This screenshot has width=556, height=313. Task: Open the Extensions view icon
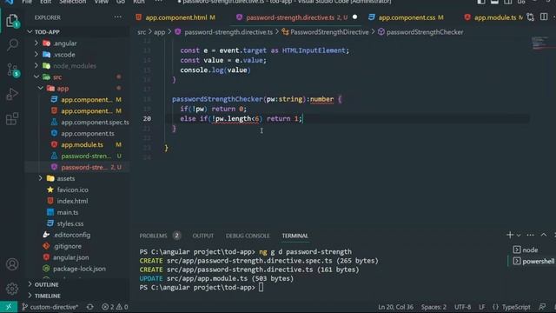(12, 119)
